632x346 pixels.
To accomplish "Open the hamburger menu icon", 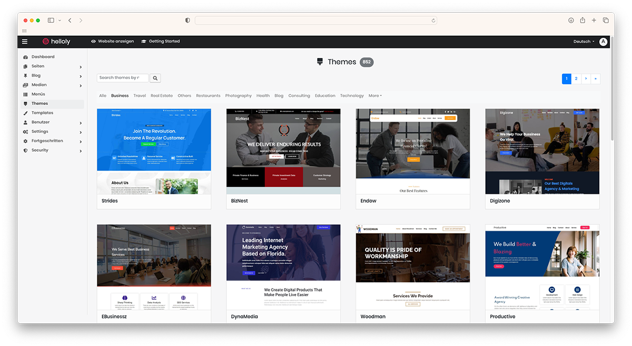I will pyautogui.click(x=25, y=42).
